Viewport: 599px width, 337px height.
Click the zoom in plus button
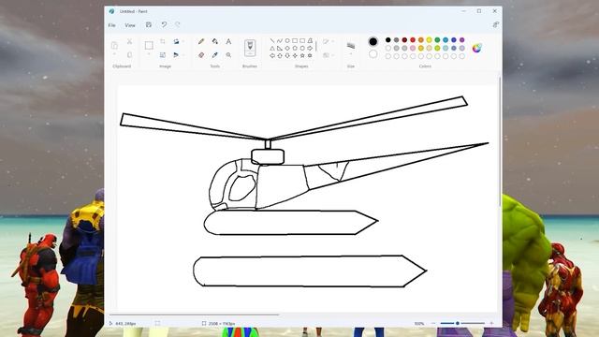coord(491,323)
